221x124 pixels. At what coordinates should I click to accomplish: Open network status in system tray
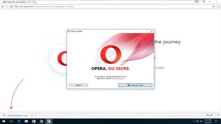[x=198, y=121]
